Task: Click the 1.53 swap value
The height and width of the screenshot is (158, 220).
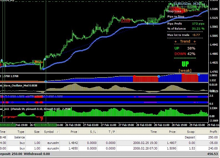Action: point(192,148)
